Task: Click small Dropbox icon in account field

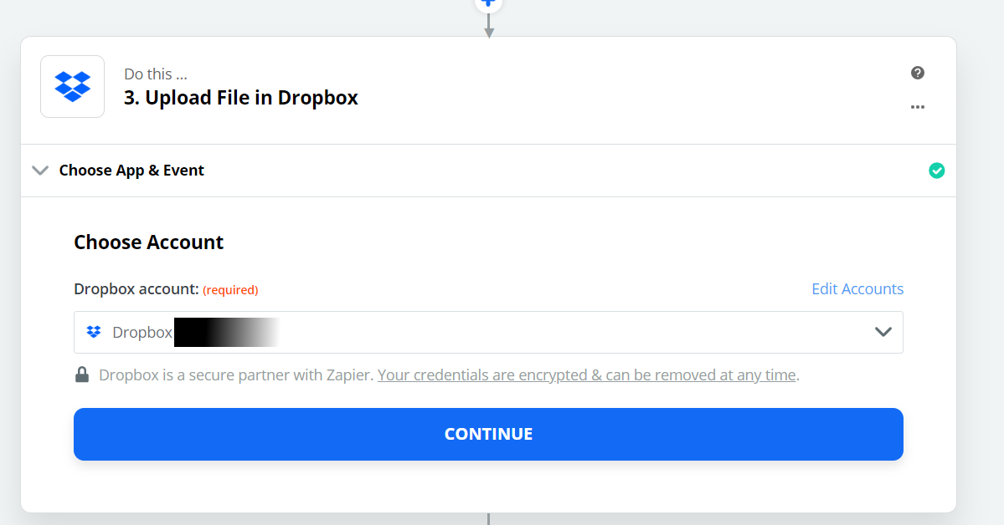Action: [x=94, y=332]
